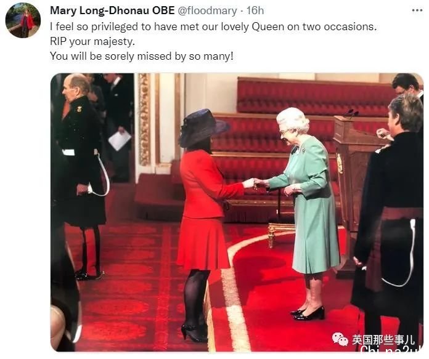Click the 英国那些事儿 watermark text
The width and height of the screenshot is (429, 359).
click(x=383, y=340)
